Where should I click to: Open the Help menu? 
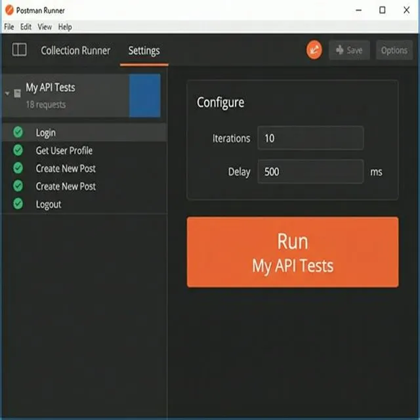click(x=65, y=27)
